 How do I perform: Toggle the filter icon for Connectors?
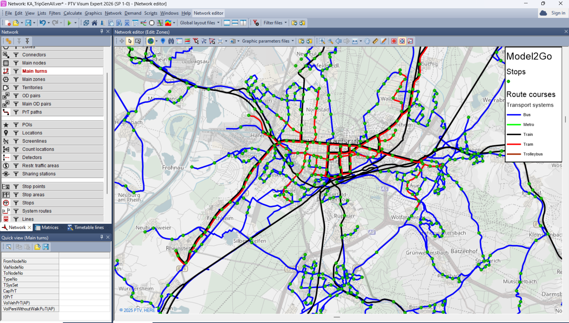click(x=16, y=55)
